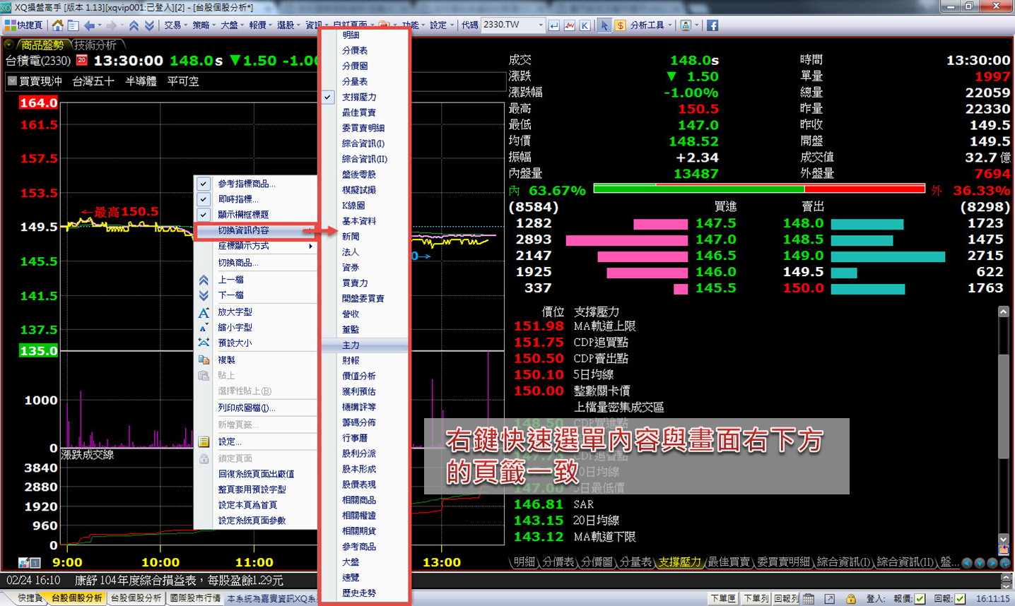Click the 回報列 button
The width and height of the screenshot is (1015, 606).
coord(786,599)
